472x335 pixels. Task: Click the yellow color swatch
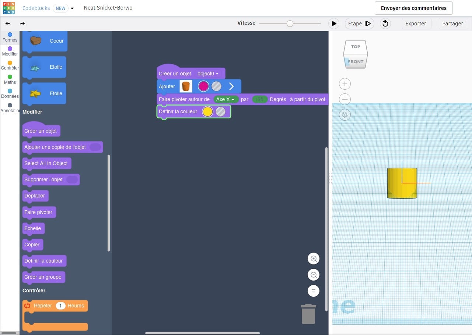click(207, 112)
